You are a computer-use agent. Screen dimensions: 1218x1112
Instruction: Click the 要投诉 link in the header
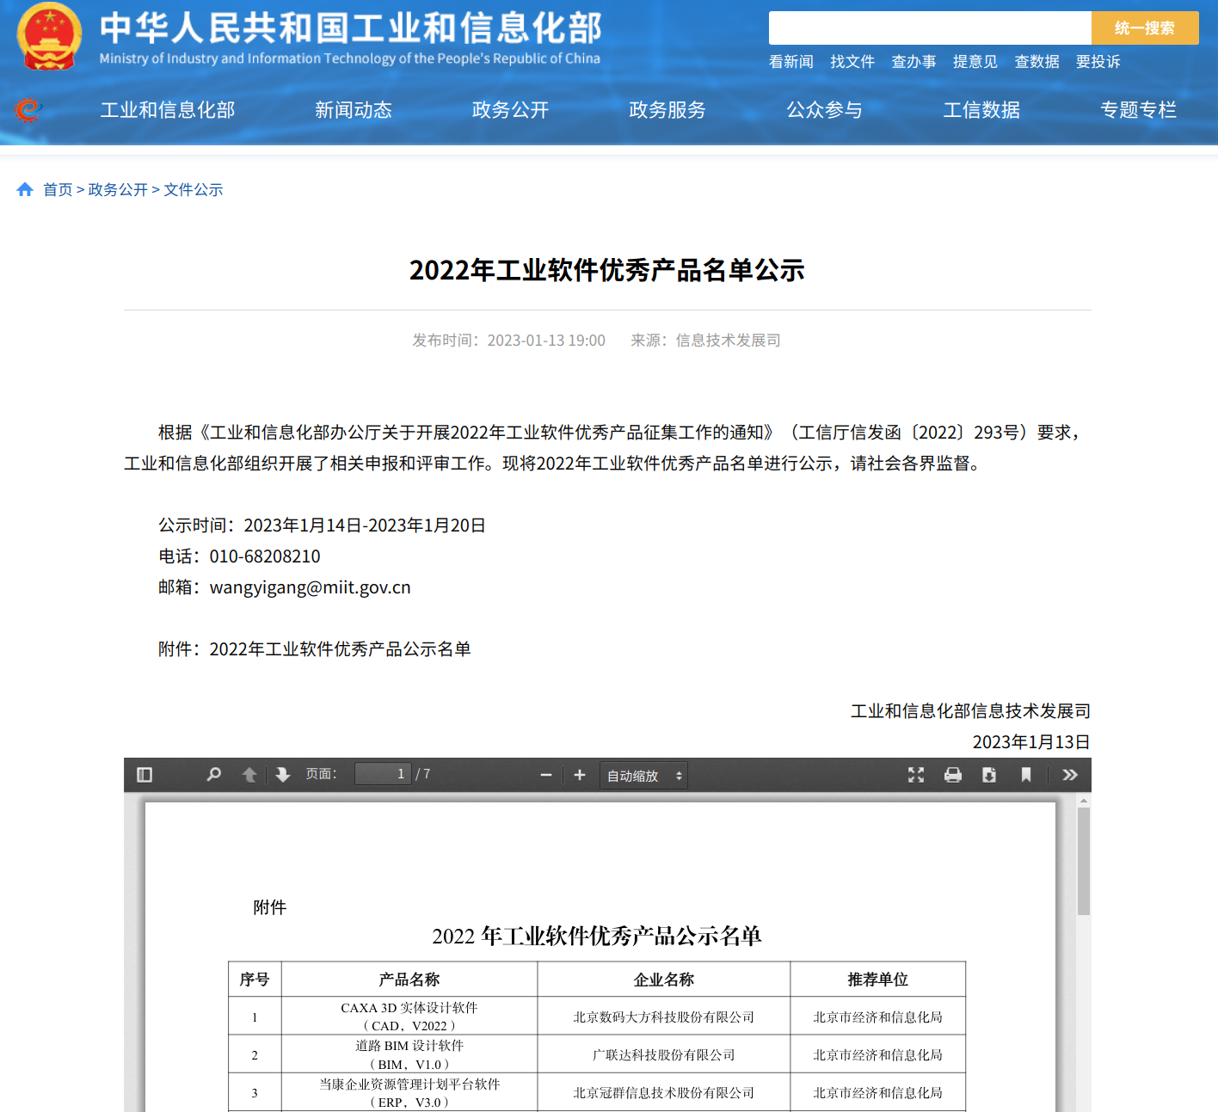(x=1098, y=61)
